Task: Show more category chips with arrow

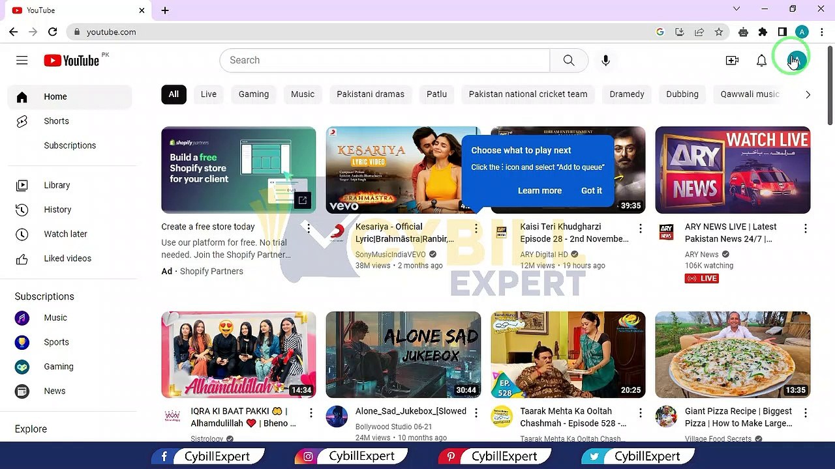Action: [x=808, y=94]
